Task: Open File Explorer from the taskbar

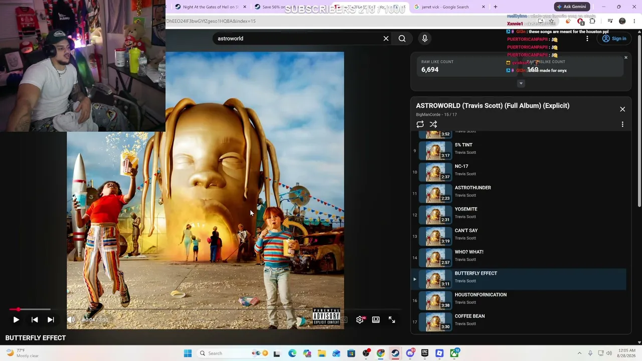Action: coord(322,353)
